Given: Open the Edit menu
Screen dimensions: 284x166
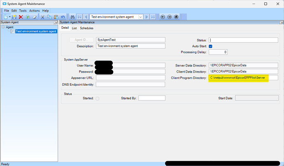Looking at the screenshot, I should 14,11.
